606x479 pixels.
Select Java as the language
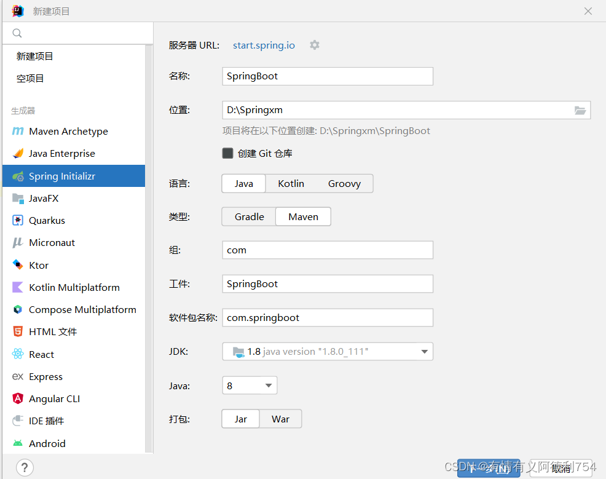[243, 184]
